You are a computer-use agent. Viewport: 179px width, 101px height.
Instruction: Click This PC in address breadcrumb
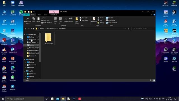click(x=42, y=29)
